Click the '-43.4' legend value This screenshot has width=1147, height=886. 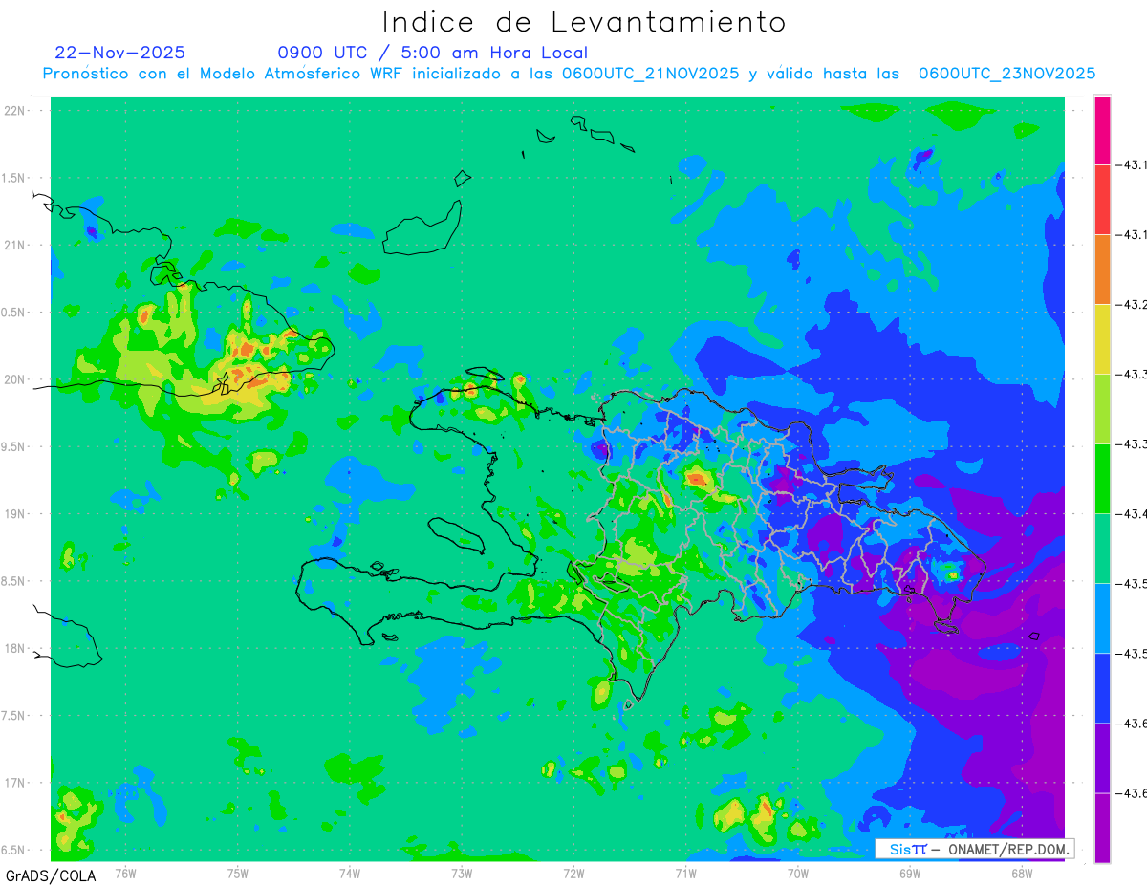point(1133,514)
